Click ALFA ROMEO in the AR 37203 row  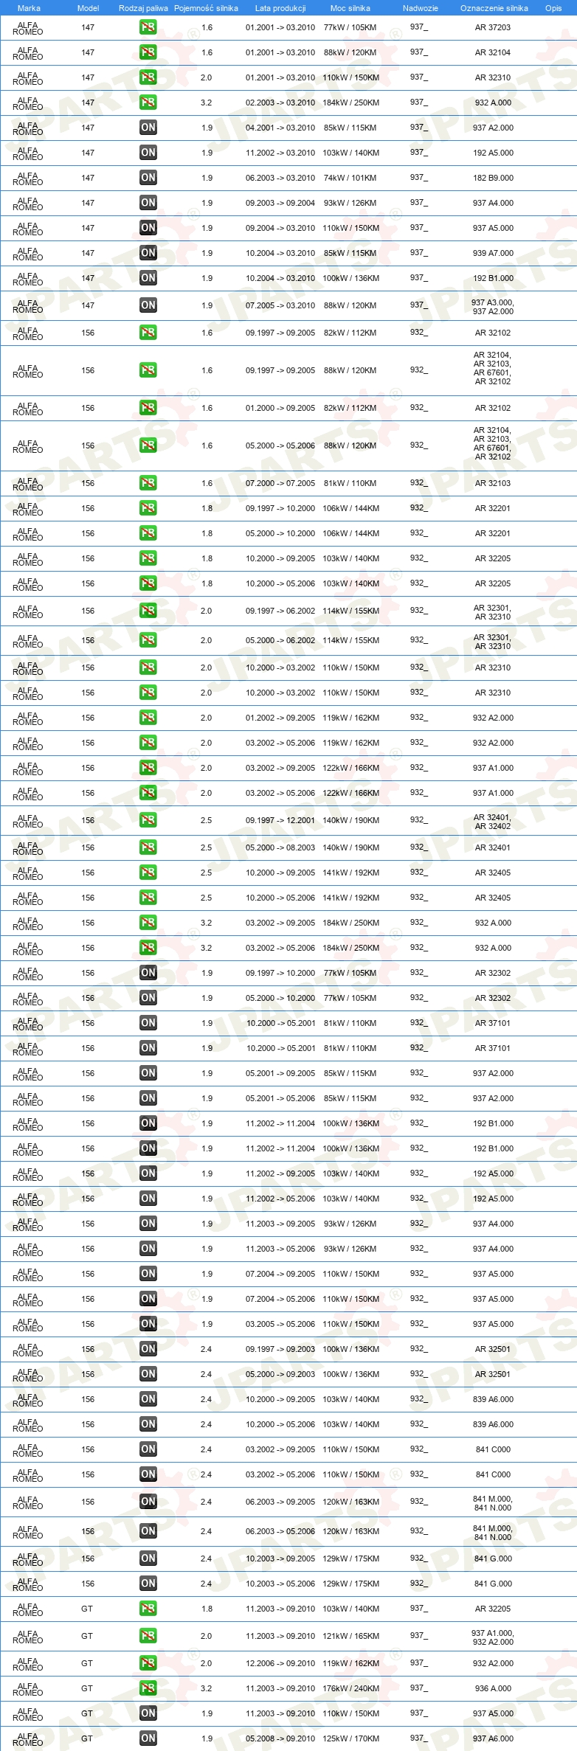point(28,29)
